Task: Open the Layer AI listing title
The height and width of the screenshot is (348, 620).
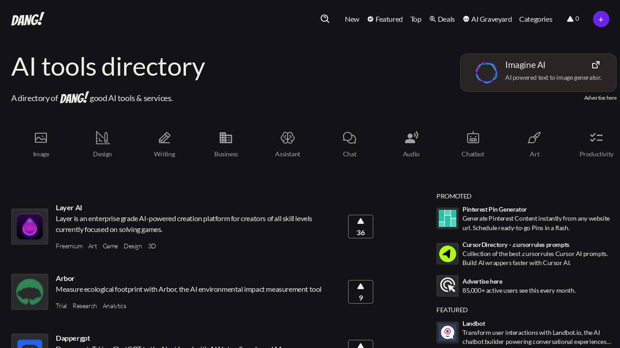Action: click(69, 208)
